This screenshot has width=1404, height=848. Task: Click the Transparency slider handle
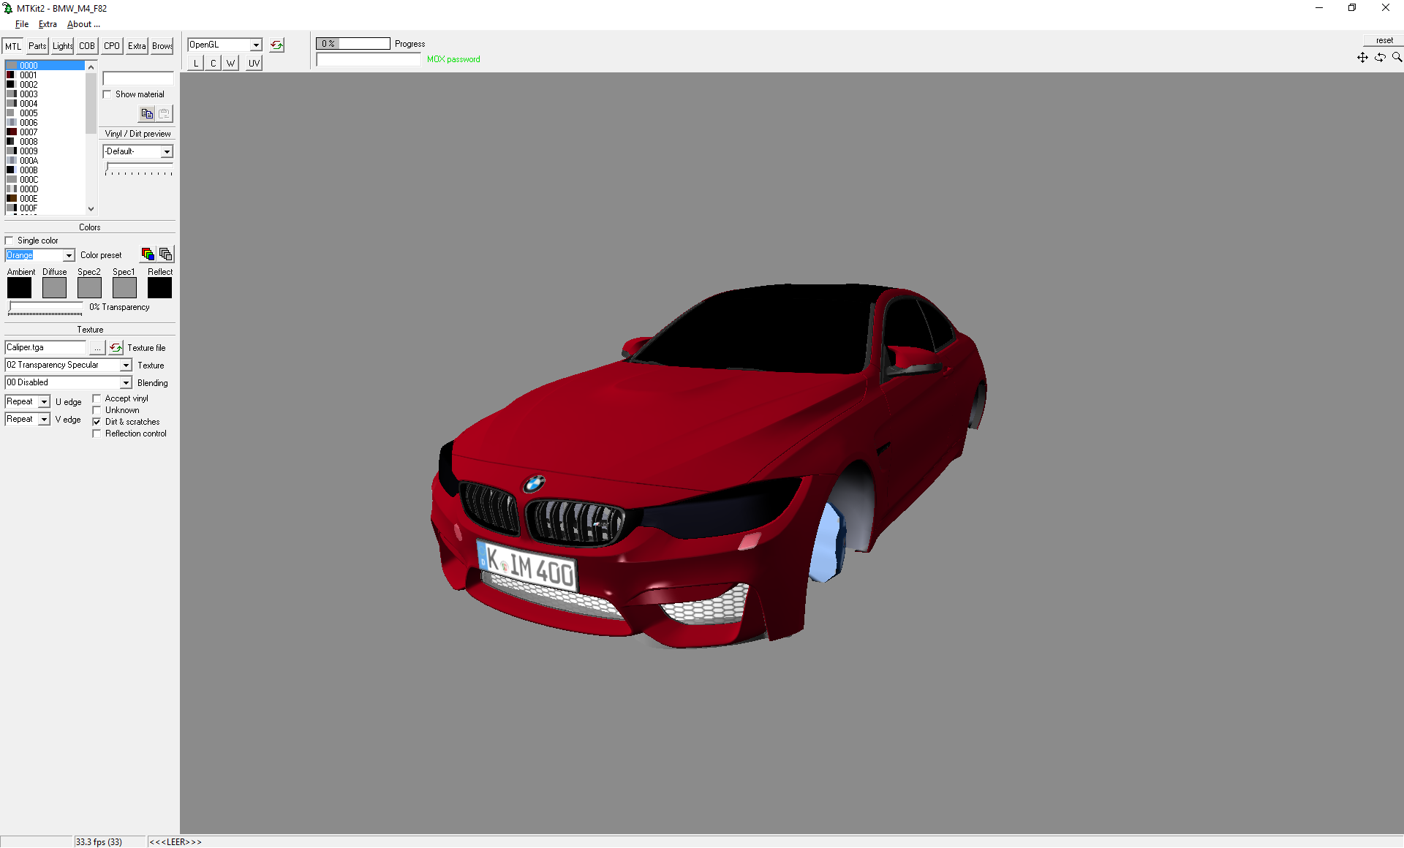11,308
